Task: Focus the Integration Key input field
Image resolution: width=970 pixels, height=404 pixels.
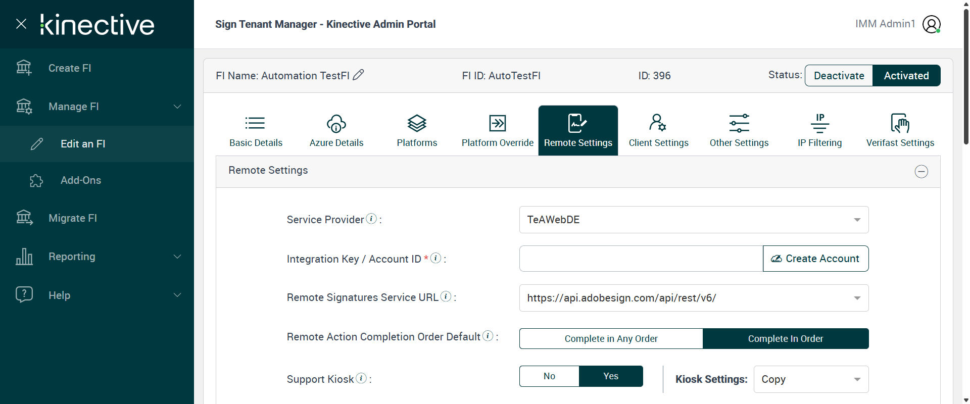Action: pyautogui.click(x=641, y=259)
